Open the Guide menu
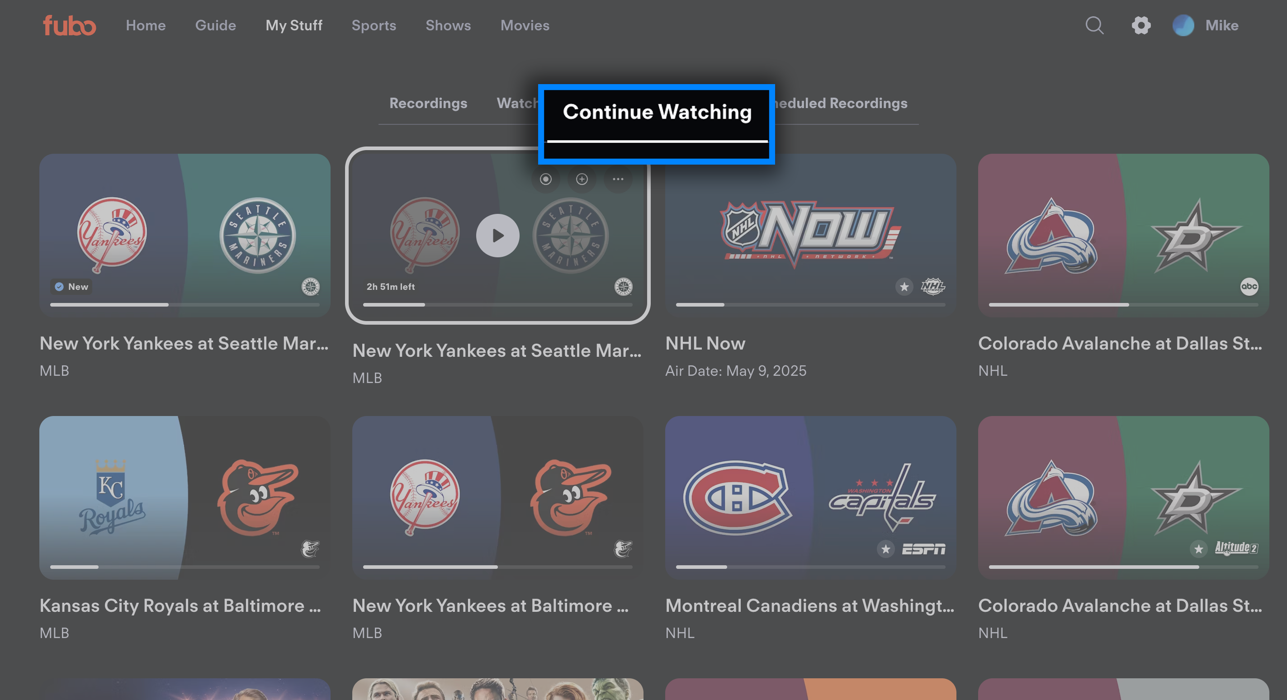Image resolution: width=1287 pixels, height=700 pixels. [x=215, y=25]
